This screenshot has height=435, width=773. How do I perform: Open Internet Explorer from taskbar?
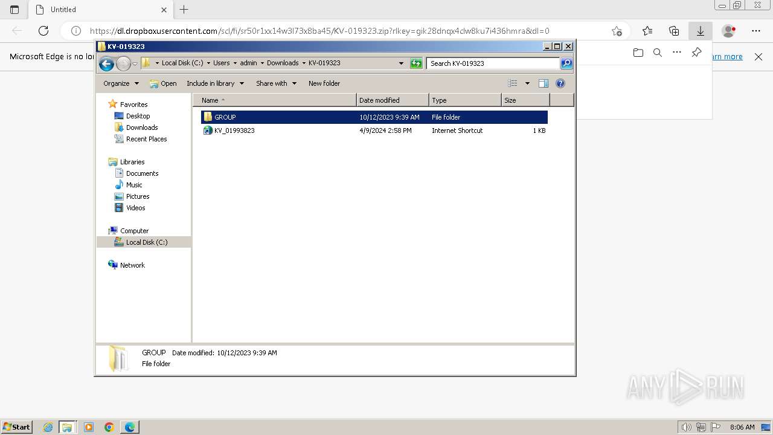coord(48,427)
